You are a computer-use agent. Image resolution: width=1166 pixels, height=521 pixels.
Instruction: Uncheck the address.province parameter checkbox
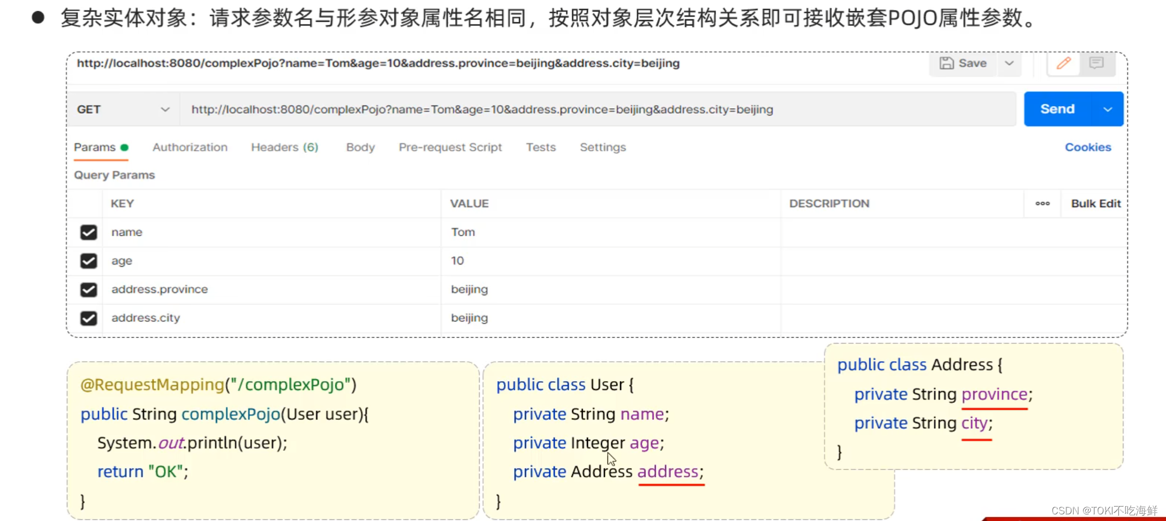pos(89,290)
